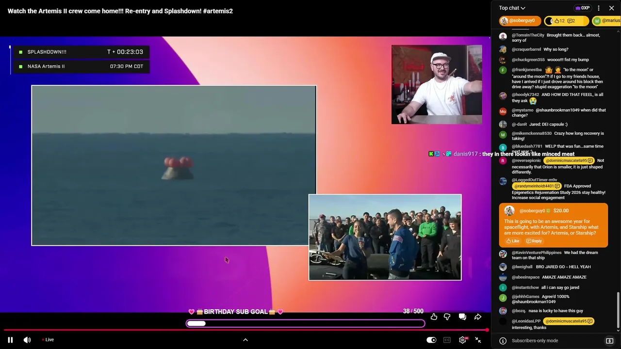Screen dimensions: 621x349
Task: Click @lweighall chat avatar
Action: [503, 267]
